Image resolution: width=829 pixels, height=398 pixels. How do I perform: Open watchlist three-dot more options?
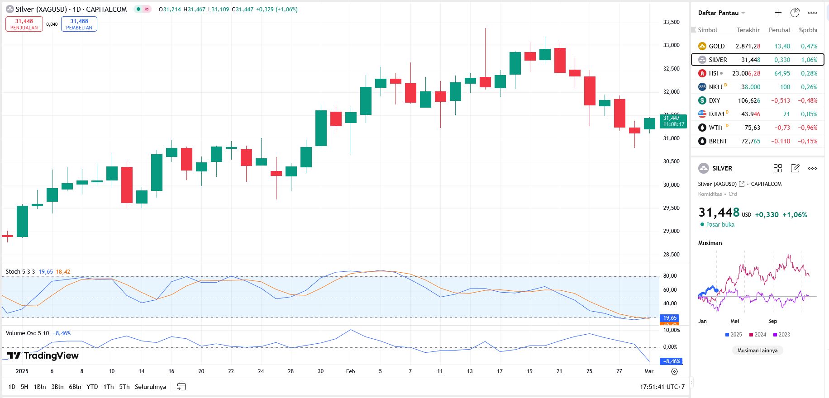(x=813, y=13)
